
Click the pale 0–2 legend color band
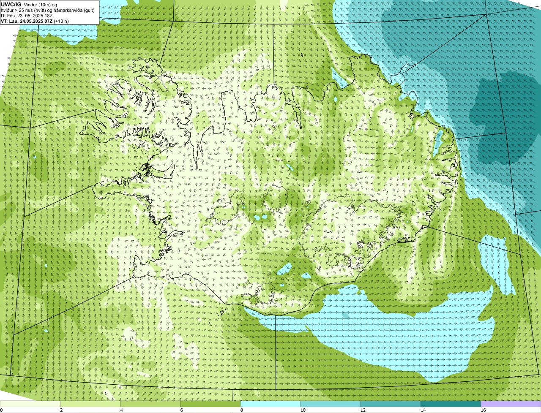[30, 404]
